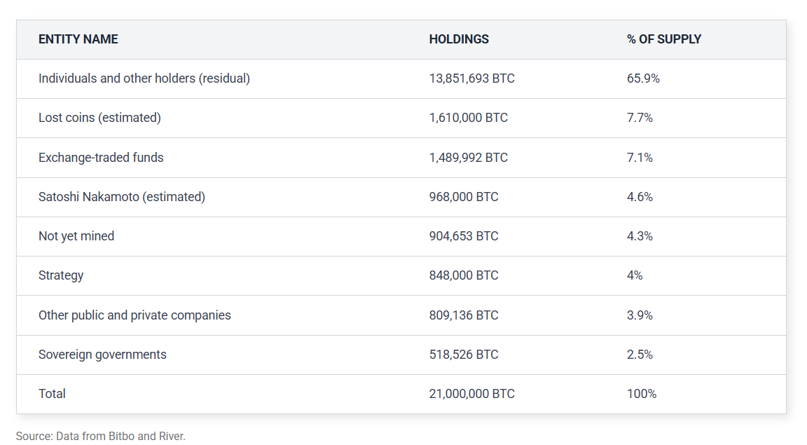Viewport: 807px width, 445px height.
Task: Click the 4% supply value
Action: pyautogui.click(x=635, y=275)
